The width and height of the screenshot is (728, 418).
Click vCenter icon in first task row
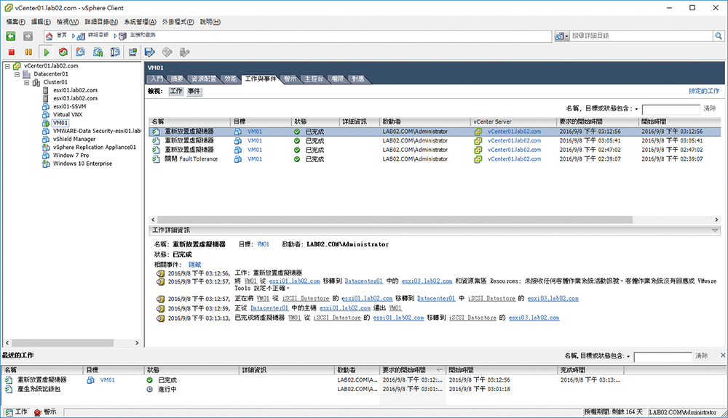pyautogui.click(x=478, y=132)
